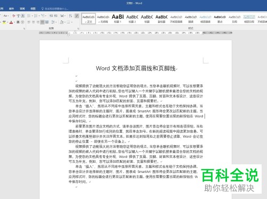Screen dimensions: 267x199
Task: Click the document title 'Word 文档添加页眉线和页脚线'
Action: coord(136,68)
